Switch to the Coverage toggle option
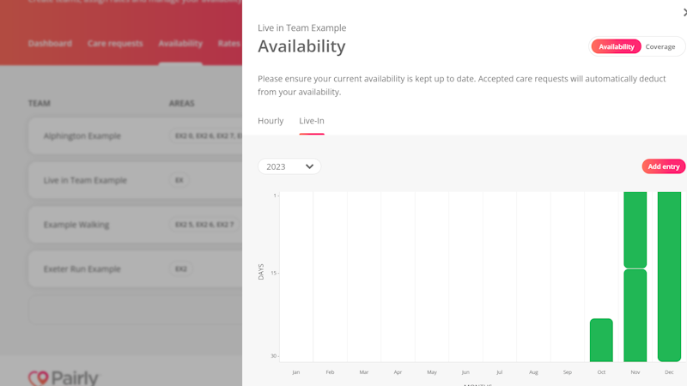 (x=660, y=46)
